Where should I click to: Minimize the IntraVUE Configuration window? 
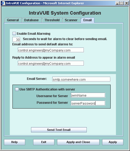click(117, 3)
